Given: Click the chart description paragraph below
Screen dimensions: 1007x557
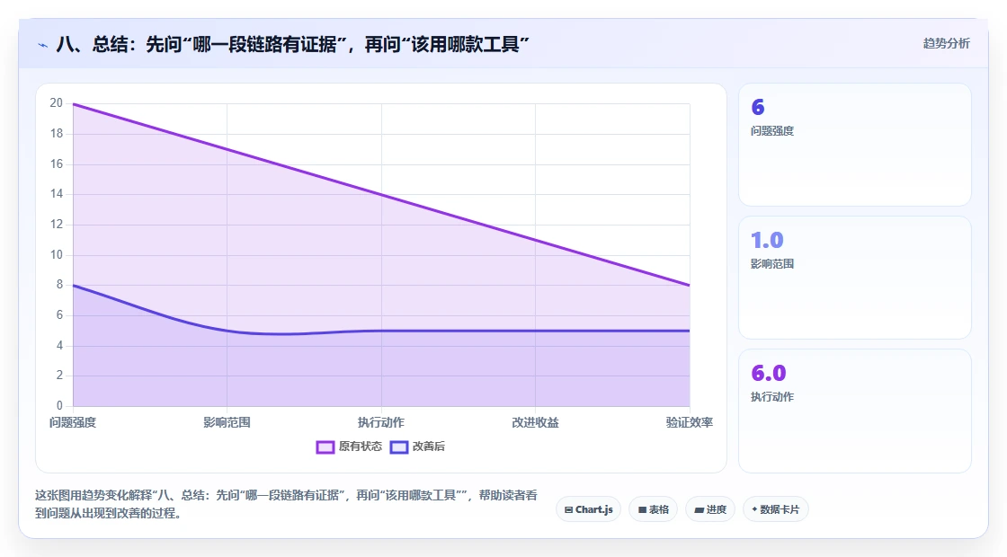Looking at the screenshot, I should (287, 504).
